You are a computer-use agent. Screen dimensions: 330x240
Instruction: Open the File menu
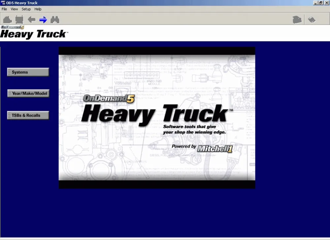coord(4,9)
